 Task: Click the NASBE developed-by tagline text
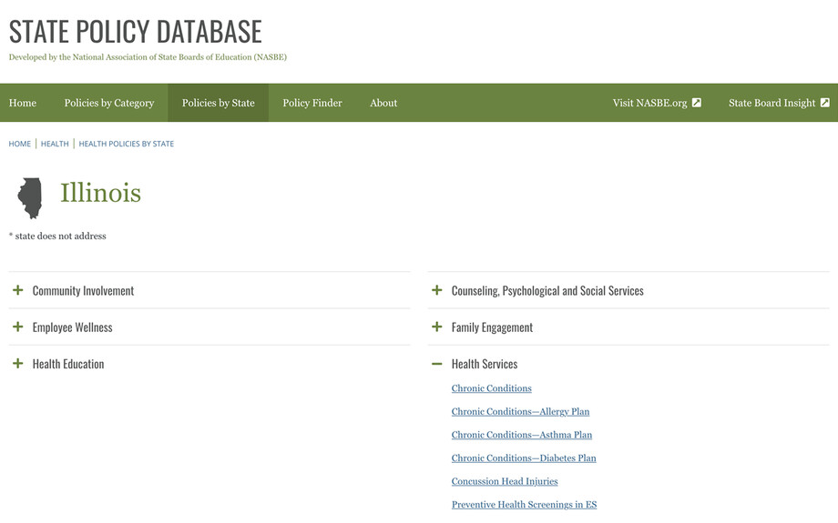[148, 57]
